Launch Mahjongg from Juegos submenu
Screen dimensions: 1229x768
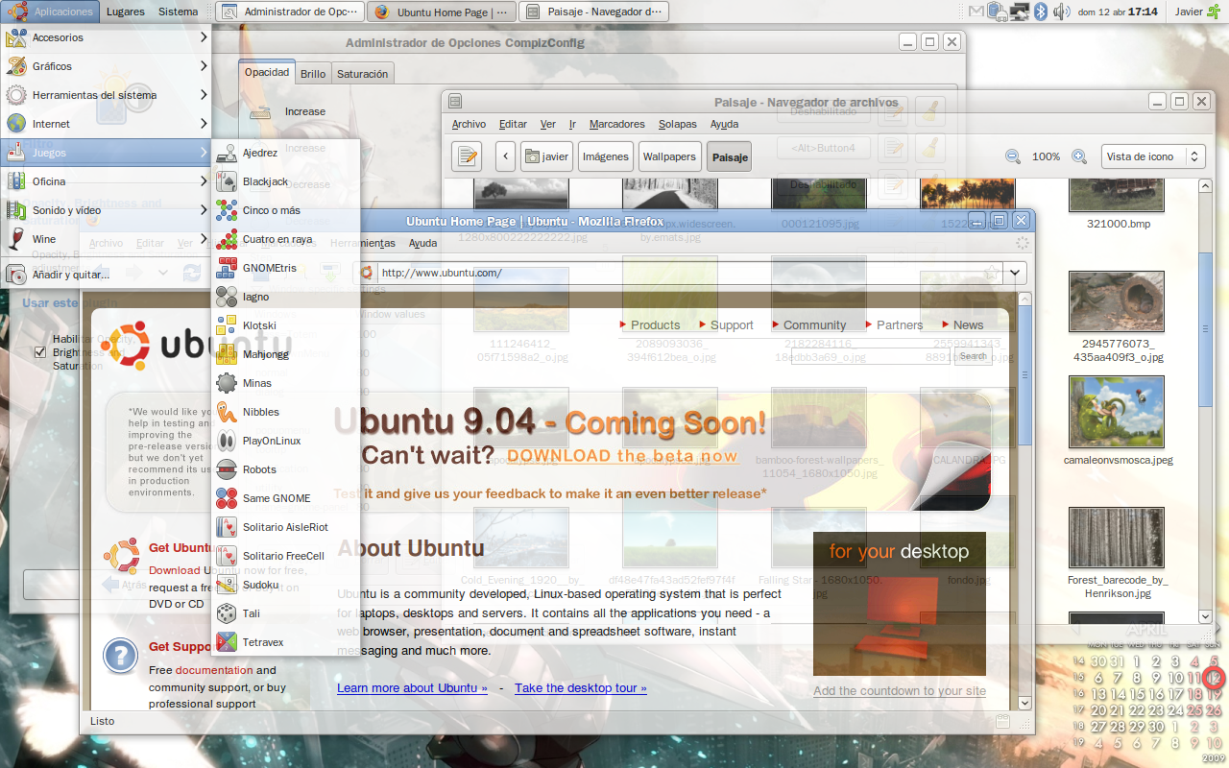coord(285,354)
